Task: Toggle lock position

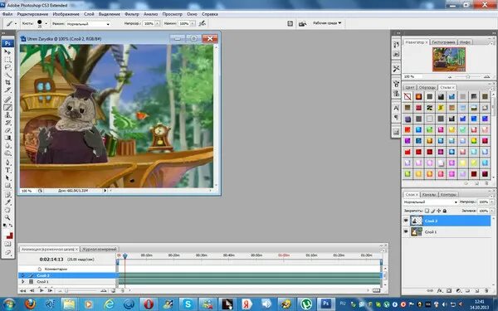Action: tap(438, 211)
